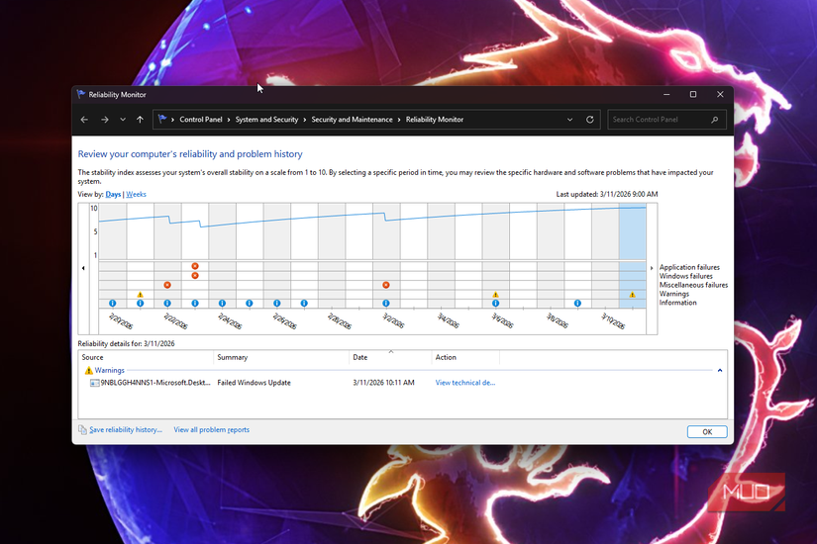Go to the System and Security breadcrumb
The height and width of the screenshot is (544, 817).
point(266,120)
